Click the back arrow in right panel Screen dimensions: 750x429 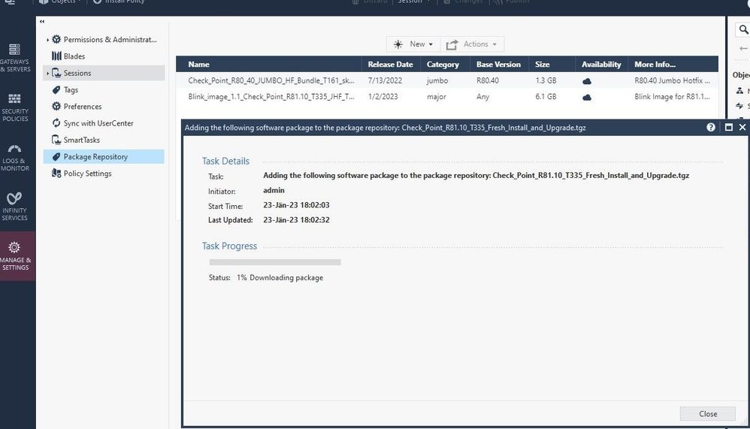742,48
